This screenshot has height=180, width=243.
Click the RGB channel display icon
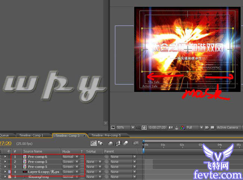tap(182, 128)
